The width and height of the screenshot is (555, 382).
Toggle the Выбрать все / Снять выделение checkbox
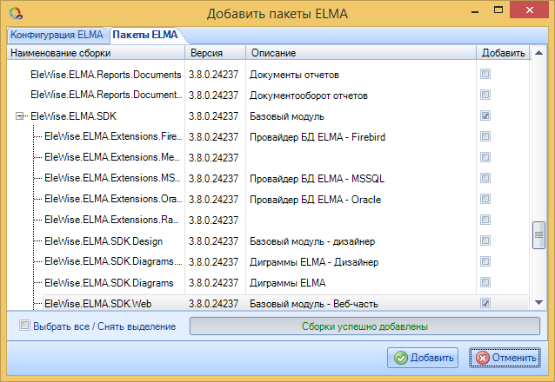[23, 326]
